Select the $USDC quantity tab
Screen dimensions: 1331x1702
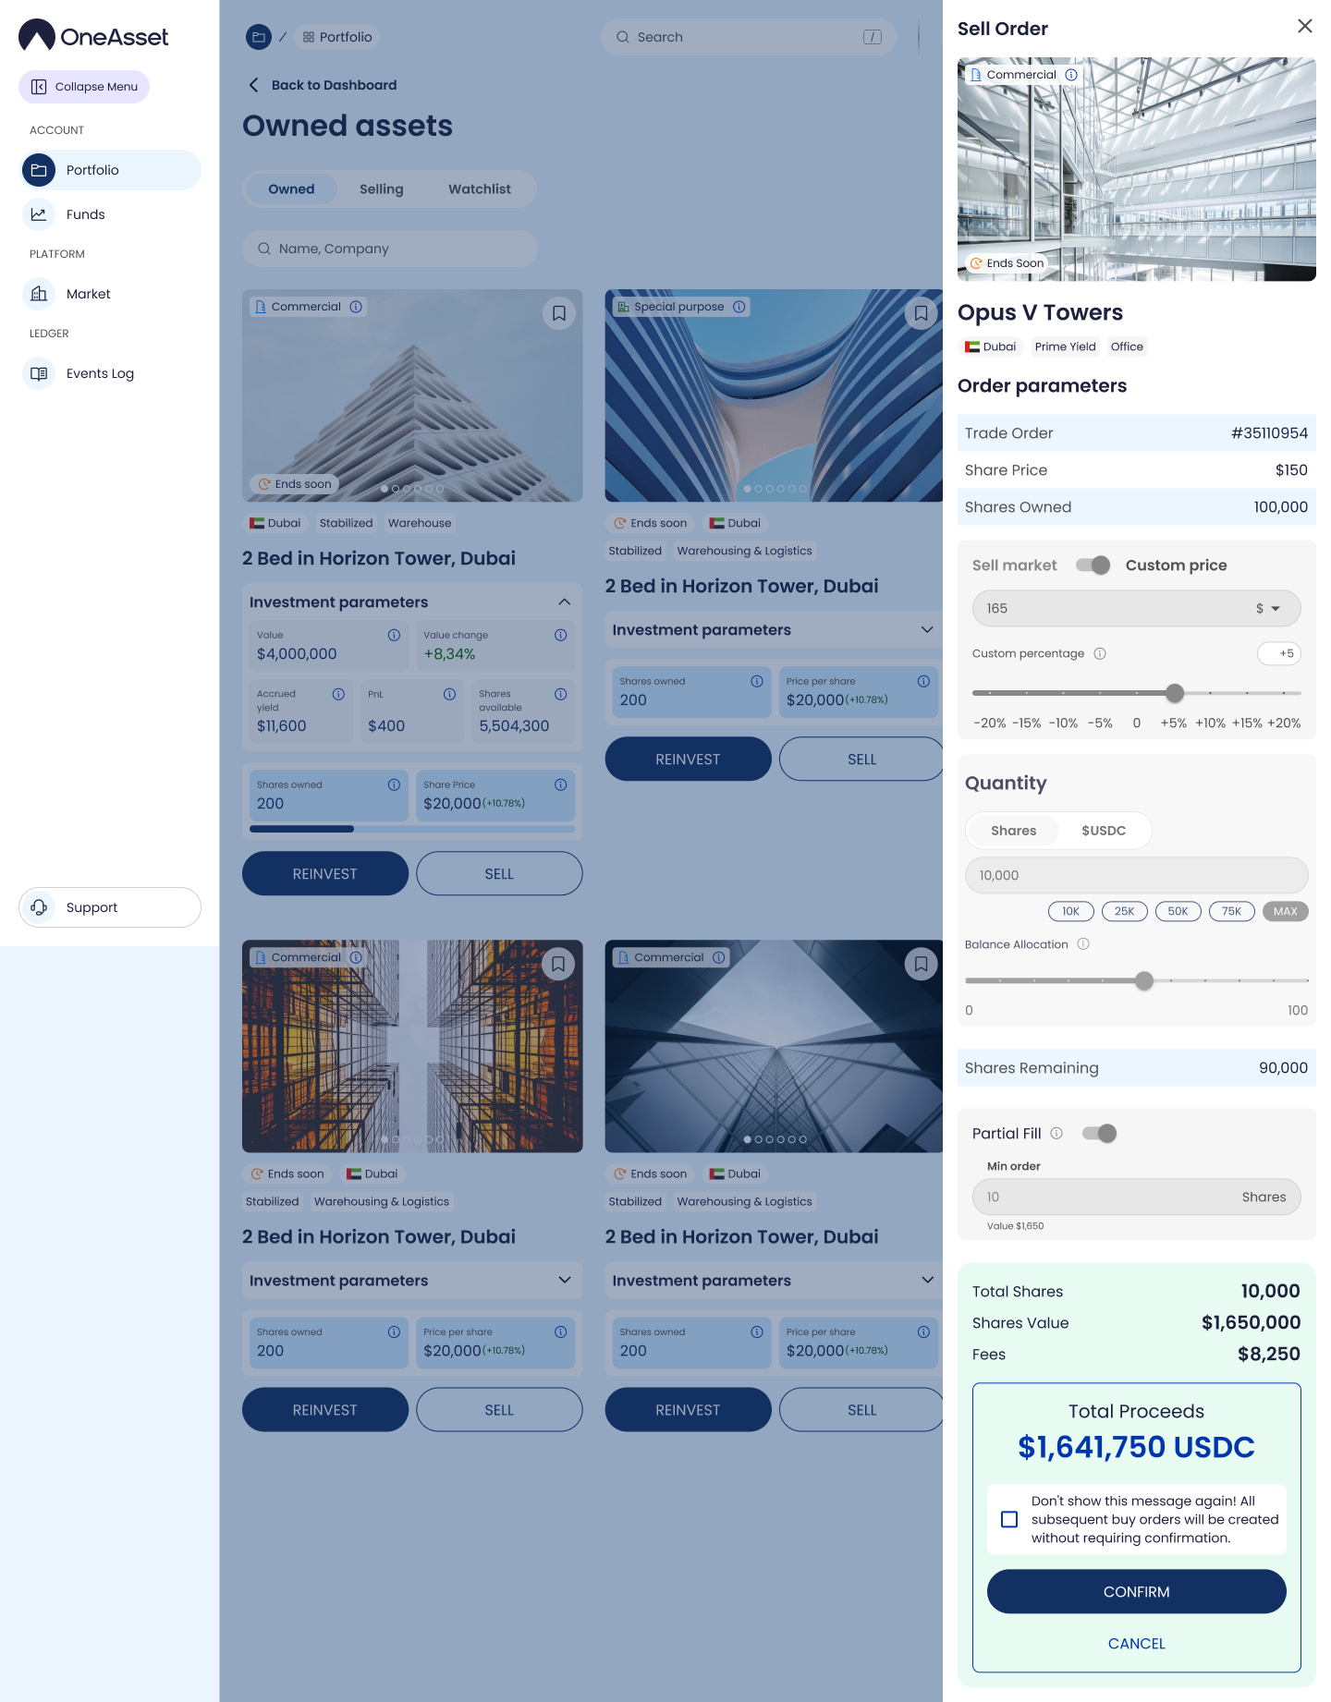pyautogui.click(x=1104, y=830)
